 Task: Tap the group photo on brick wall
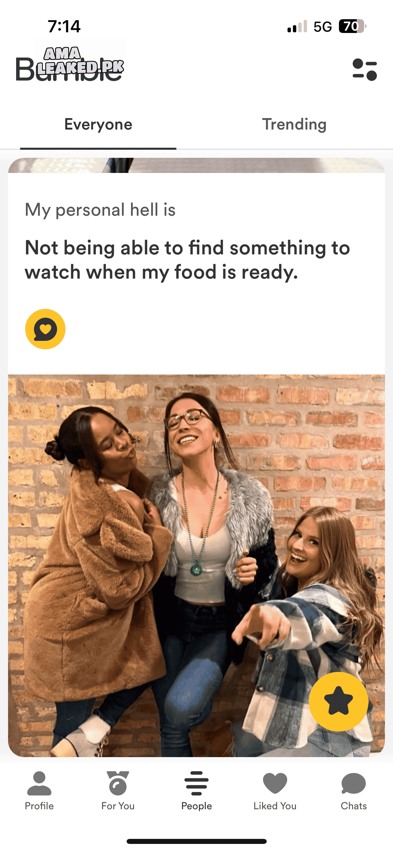tap(196, 566)
